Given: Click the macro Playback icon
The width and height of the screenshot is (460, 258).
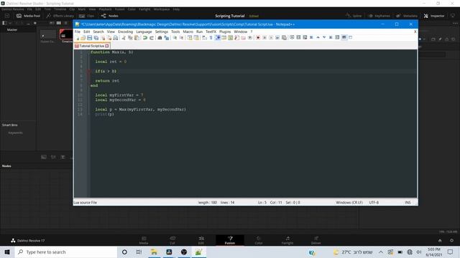Looking at the screenshot, I should point(271,37).
